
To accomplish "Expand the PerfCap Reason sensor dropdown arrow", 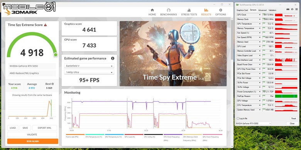I will (260, 96).
